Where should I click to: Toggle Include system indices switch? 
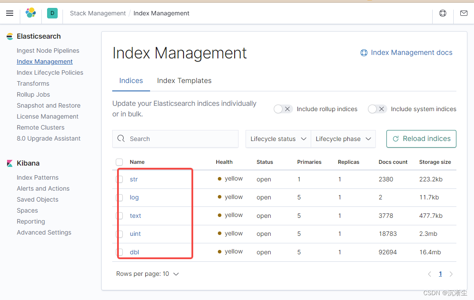pos(377,109)
